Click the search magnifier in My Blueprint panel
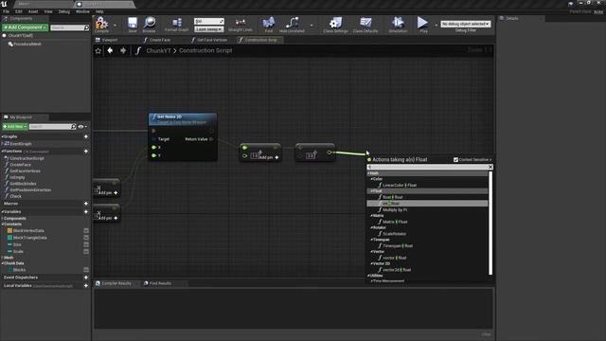The width and height of the screenshot is (606, 341). coord(74,126)
